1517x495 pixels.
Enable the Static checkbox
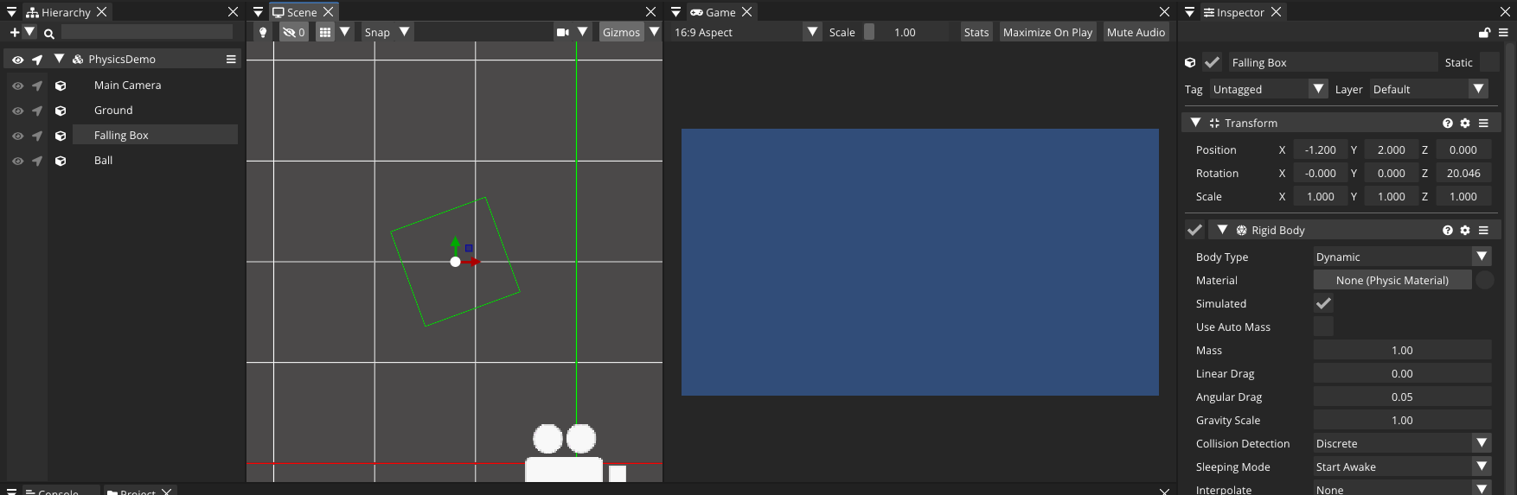point(1489,62)
